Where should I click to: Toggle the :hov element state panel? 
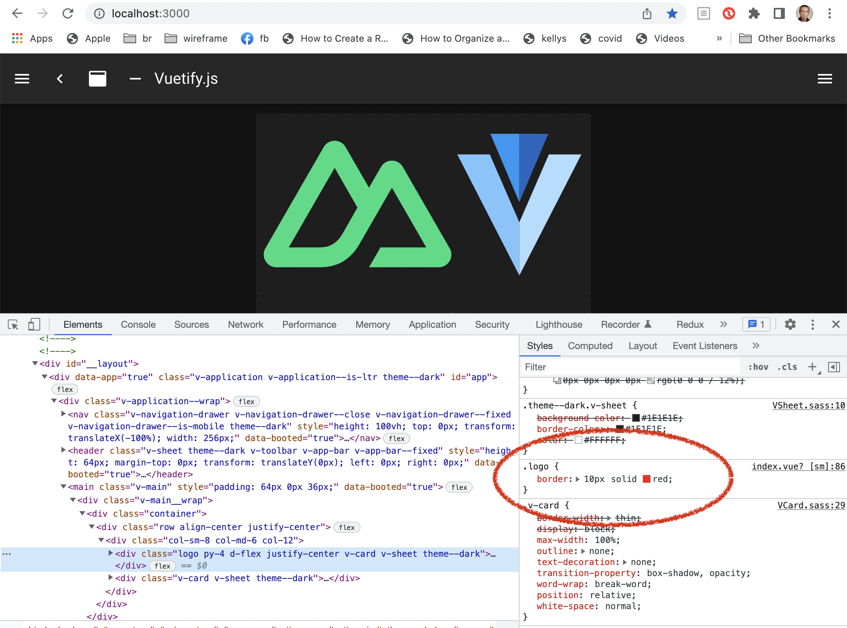tap(758, 367)
